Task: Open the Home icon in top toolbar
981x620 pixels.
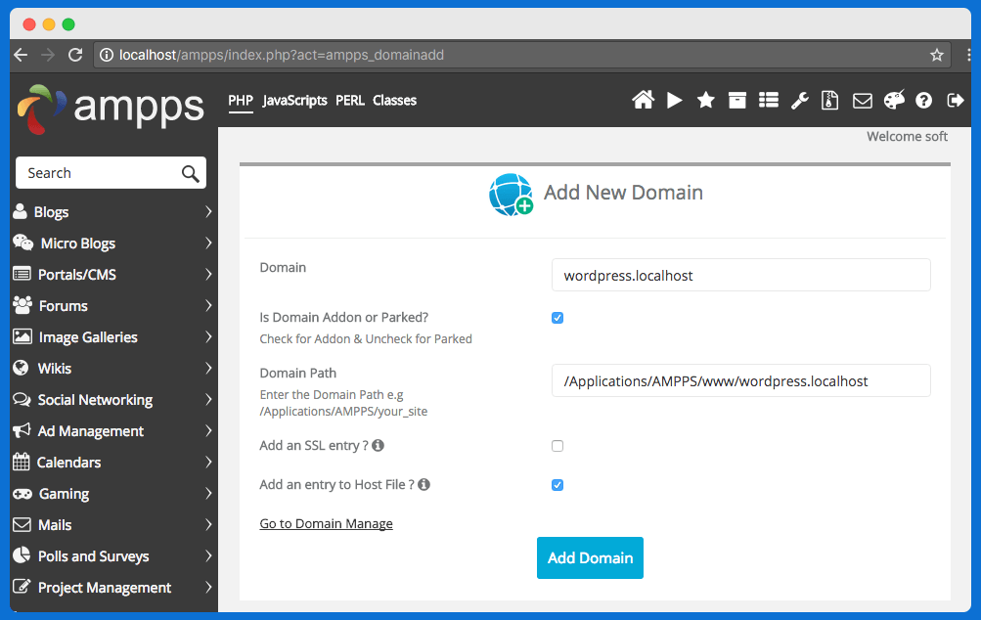Action: point(643,100)
